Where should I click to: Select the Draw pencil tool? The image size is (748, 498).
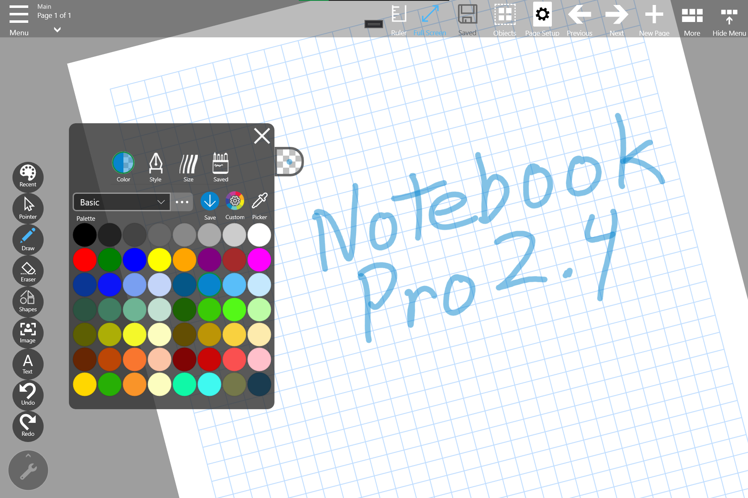click(28, 239)
